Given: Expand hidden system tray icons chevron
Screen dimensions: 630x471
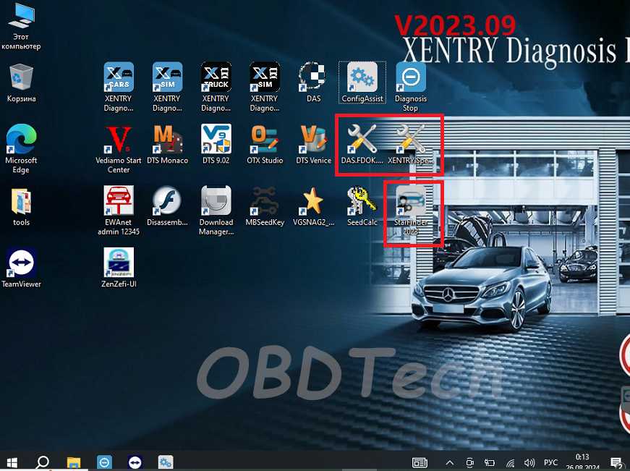Looking at the screenshot, I should coord(450,463).
